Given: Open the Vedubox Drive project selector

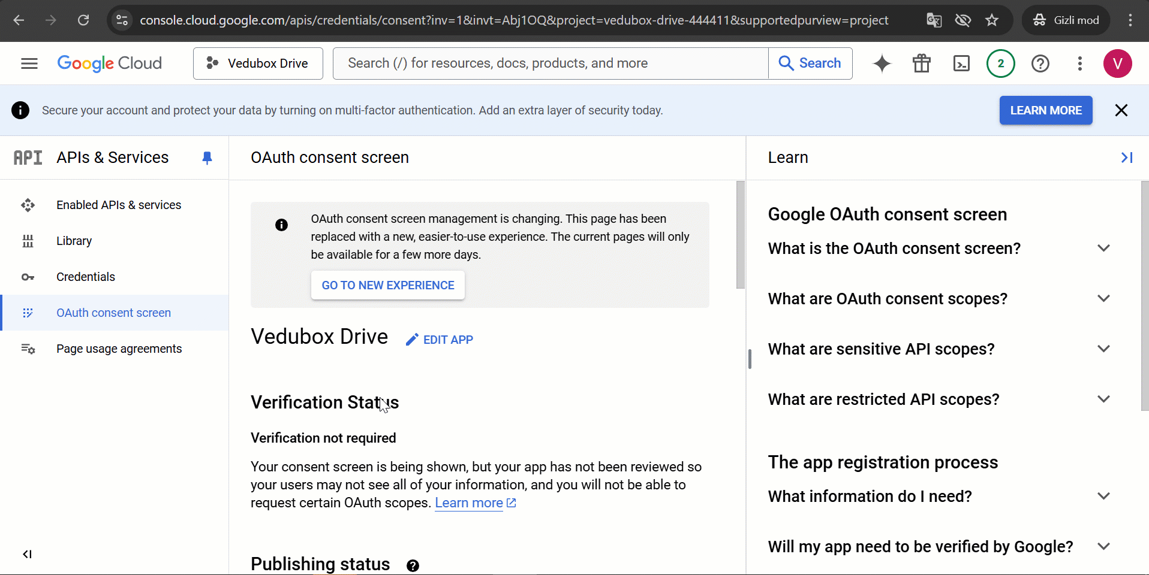Looking at the screenshot, I should point(258,63).
